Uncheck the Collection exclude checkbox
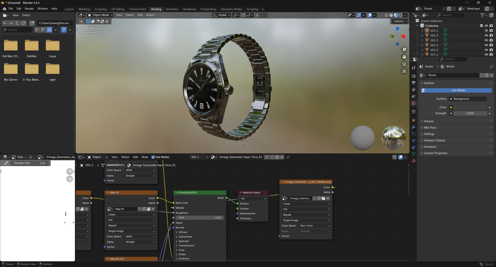The height and width of the screenshot is (267, 496). pos(481,26)
